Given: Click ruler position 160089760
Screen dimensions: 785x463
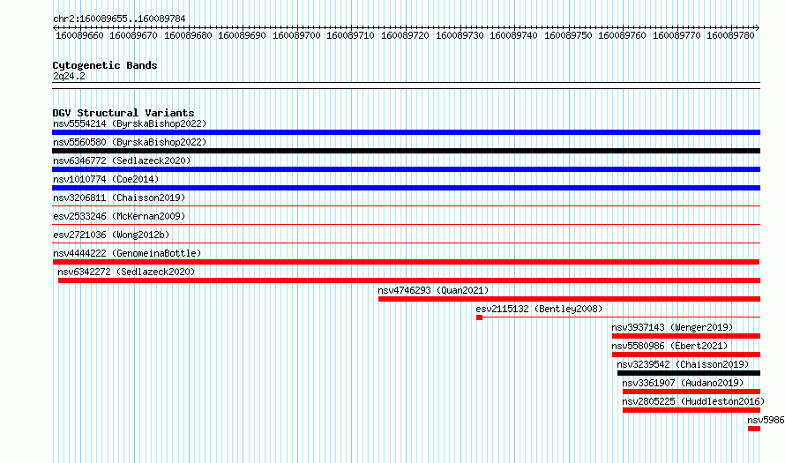Looking at the screenshot, I should pyautogui.click(x=623, y=35).
